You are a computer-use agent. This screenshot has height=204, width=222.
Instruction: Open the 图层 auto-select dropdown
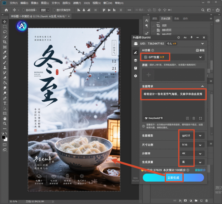[x=45, y=10]
